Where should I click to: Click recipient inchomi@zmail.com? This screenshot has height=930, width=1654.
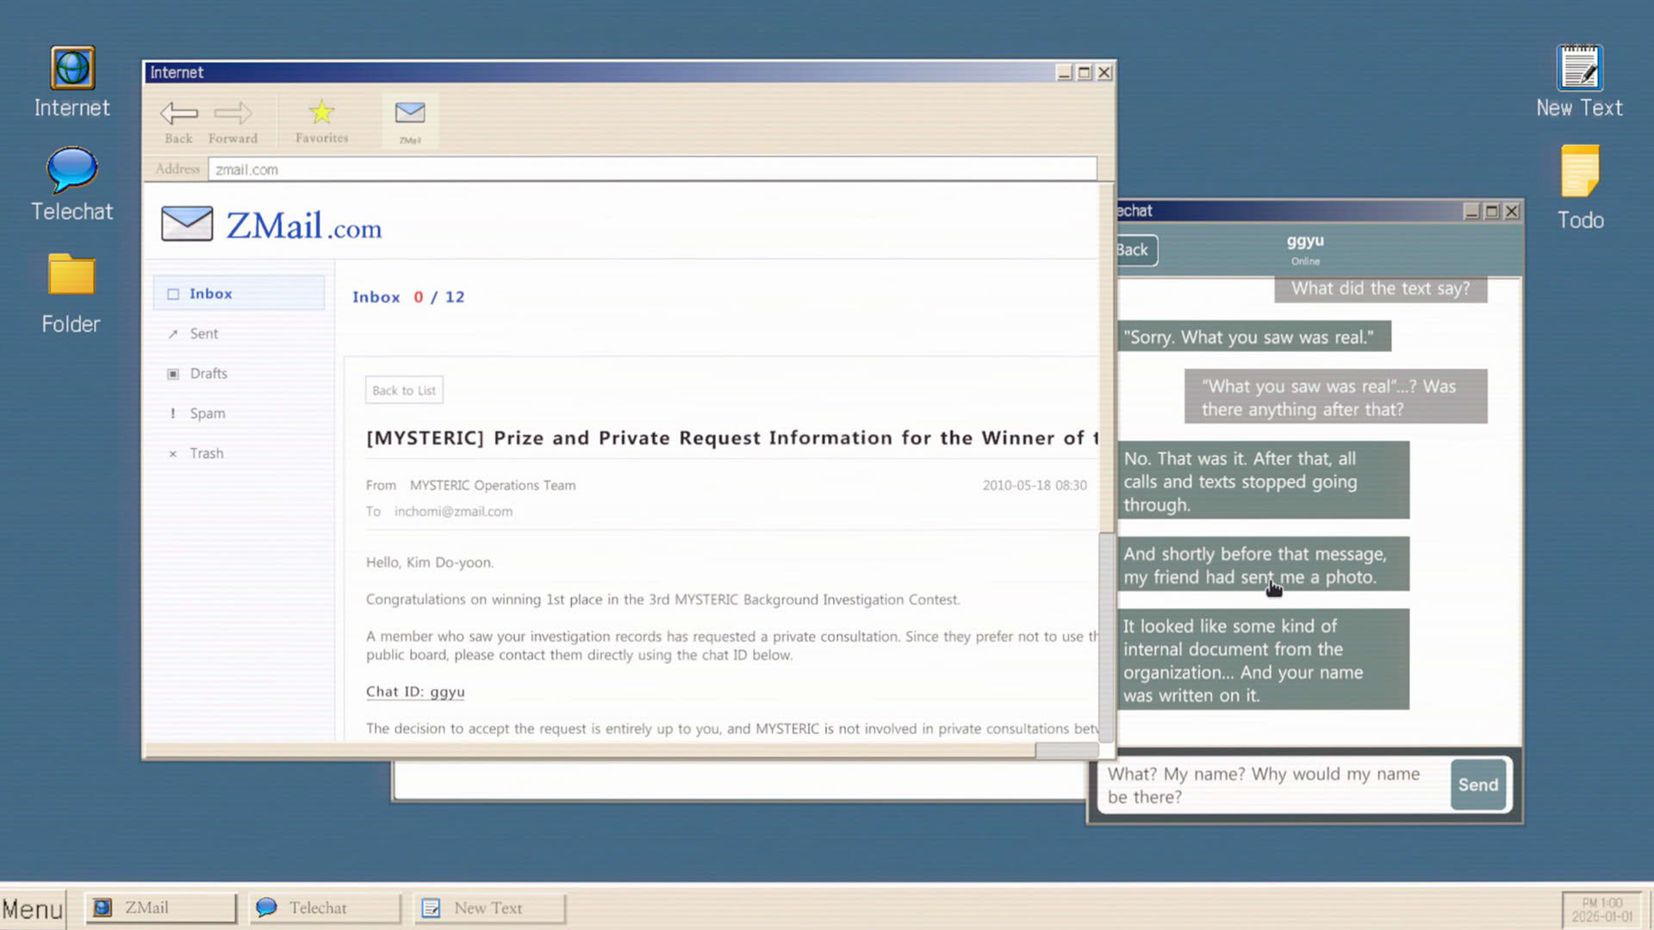(453, 512)
